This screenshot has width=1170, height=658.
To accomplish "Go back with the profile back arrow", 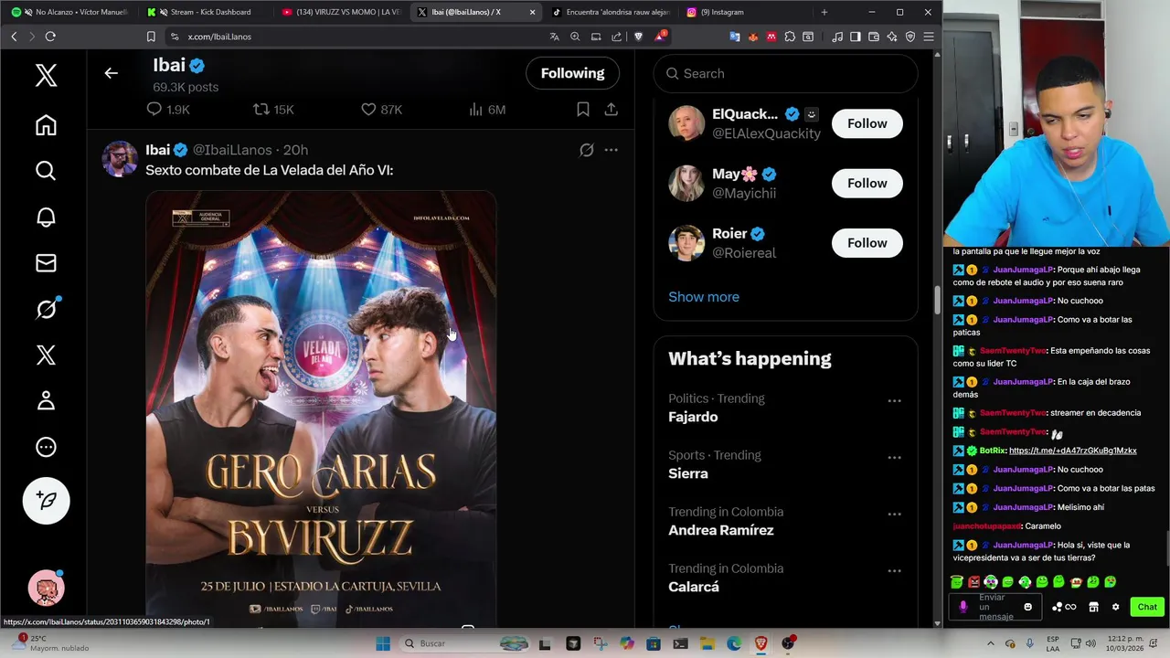I will pos(111,73).
